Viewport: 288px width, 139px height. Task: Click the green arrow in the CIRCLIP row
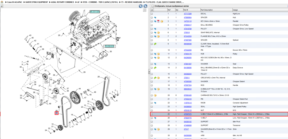(155, 78)
